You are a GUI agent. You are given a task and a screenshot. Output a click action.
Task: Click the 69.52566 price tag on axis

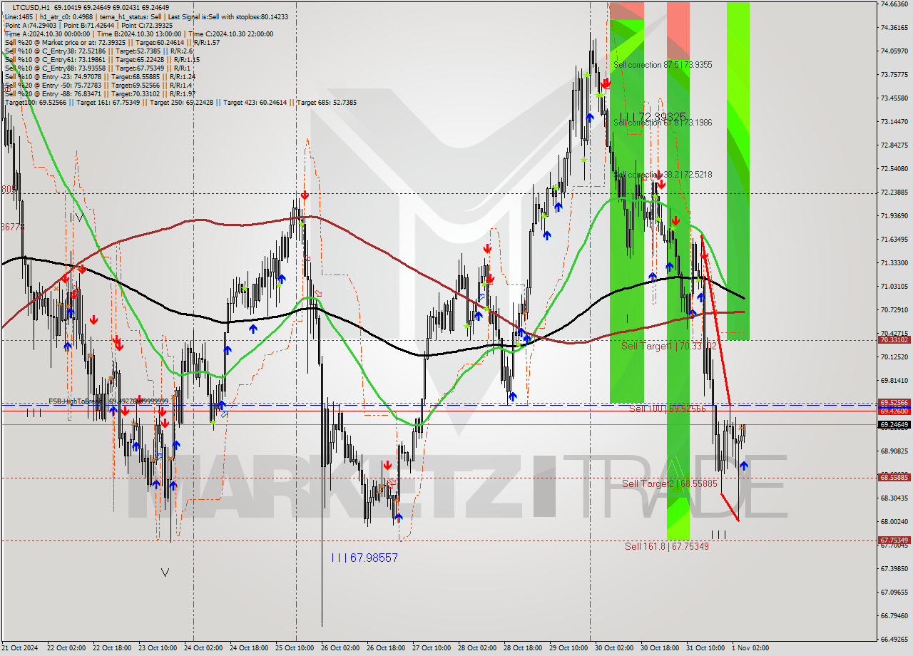pyautogui.click(x=894, y=402)
